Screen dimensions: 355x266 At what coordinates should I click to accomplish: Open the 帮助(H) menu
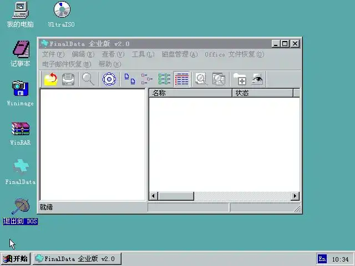tap(110, 64)
